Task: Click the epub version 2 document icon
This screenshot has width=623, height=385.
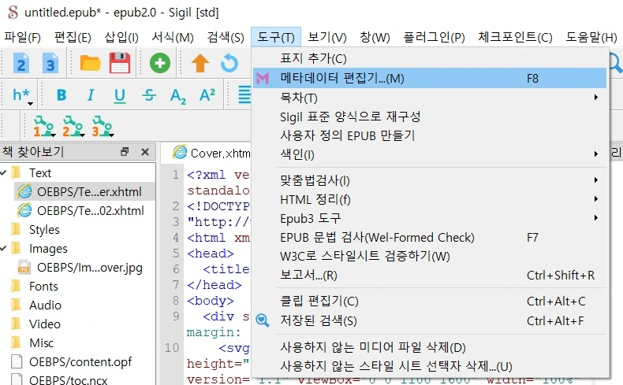Action: pyautogui.click(x=21, y=63)
